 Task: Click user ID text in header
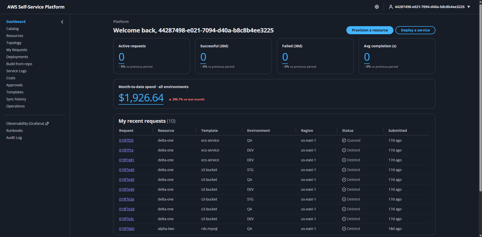tap(429, 7)
